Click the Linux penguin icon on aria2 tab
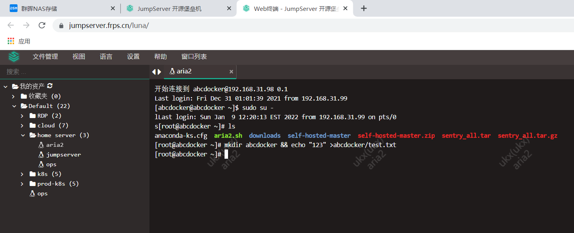Screen dimensions: 574x233 tap(172, 71)
